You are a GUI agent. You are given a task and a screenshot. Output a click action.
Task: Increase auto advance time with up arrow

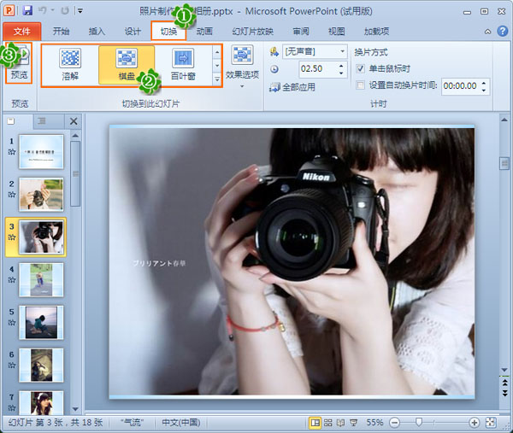484,83
